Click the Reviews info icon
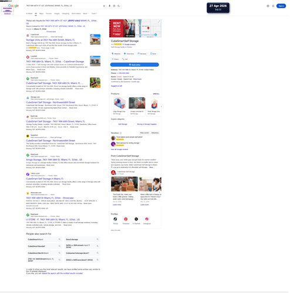This screenshot has height=293, width=290. coord(120,133)
